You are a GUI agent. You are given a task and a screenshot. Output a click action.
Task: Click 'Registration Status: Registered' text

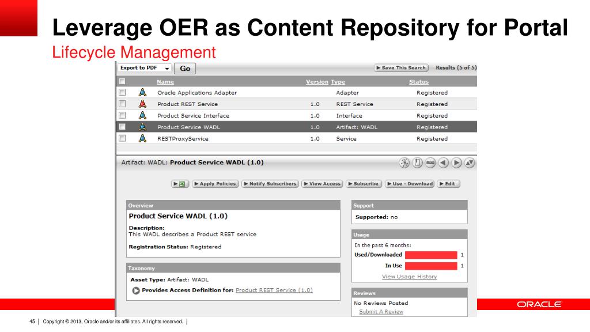pos(175,247)
